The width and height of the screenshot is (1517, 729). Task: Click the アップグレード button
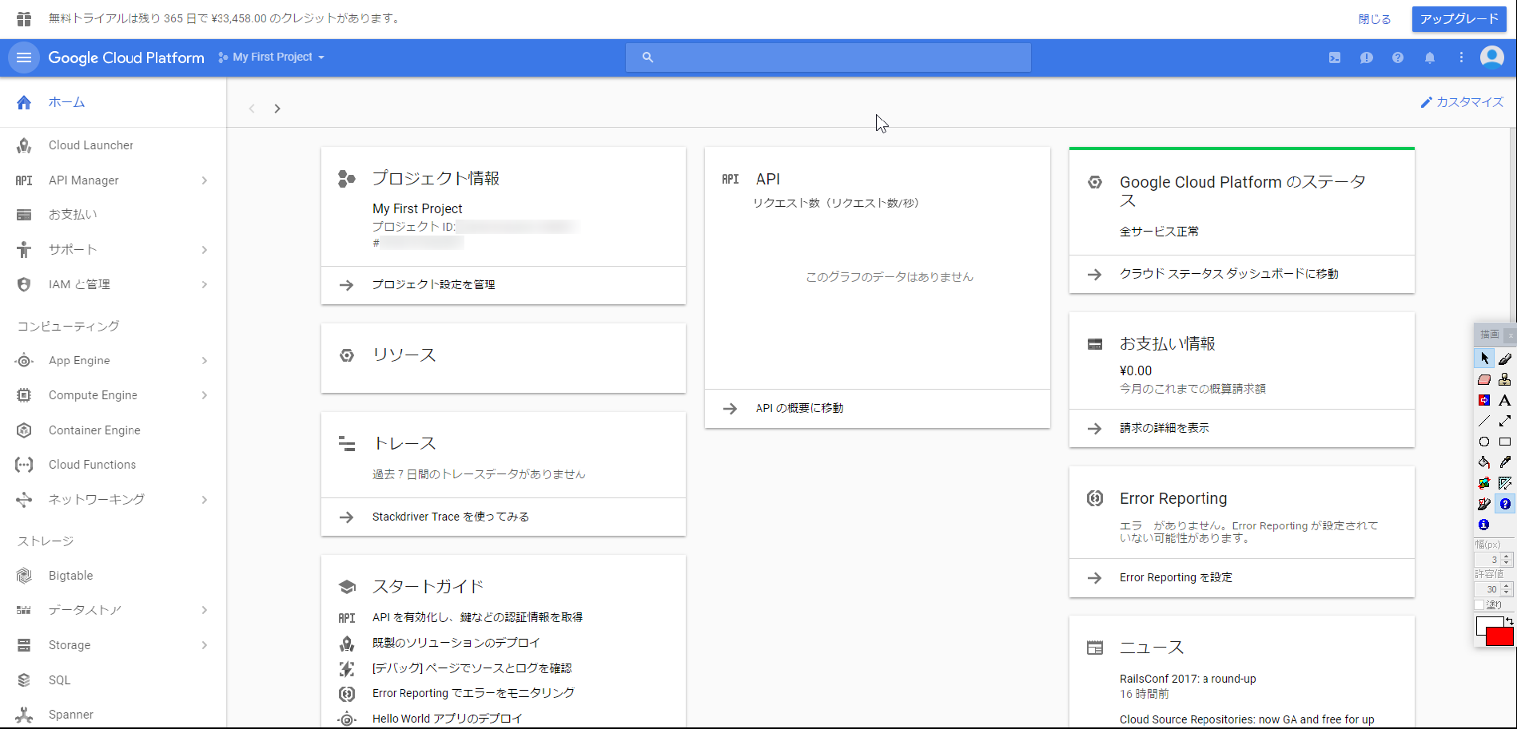1459,19
